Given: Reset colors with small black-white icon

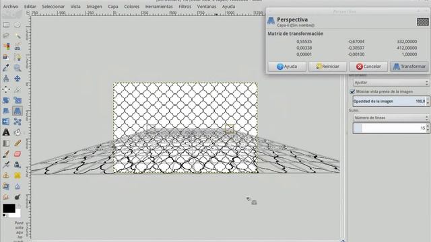Looking at the screenshot, I should pyautogui.click(x=4, y=216).
